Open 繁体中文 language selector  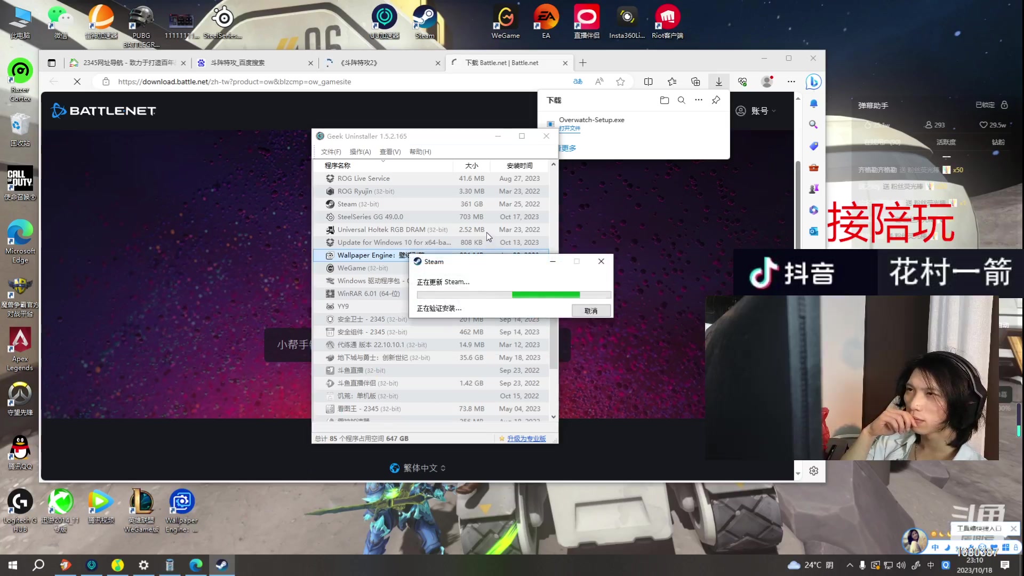[418, 468]
